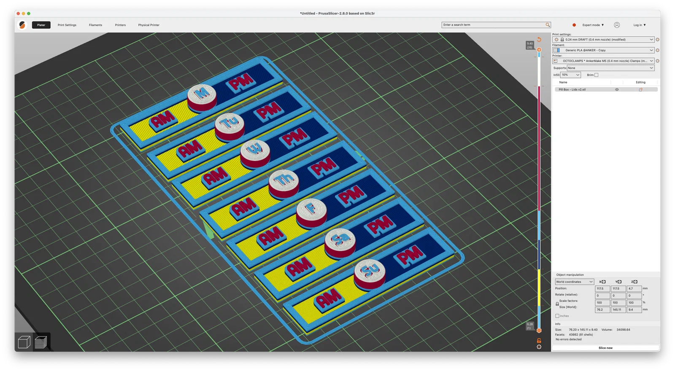Open the Print Settings tab
This screenshot has width=675, height=371.
67,25
